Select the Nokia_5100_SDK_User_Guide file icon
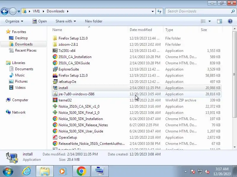This screenshot has height=177, width=237. click(x=55, y=131)
